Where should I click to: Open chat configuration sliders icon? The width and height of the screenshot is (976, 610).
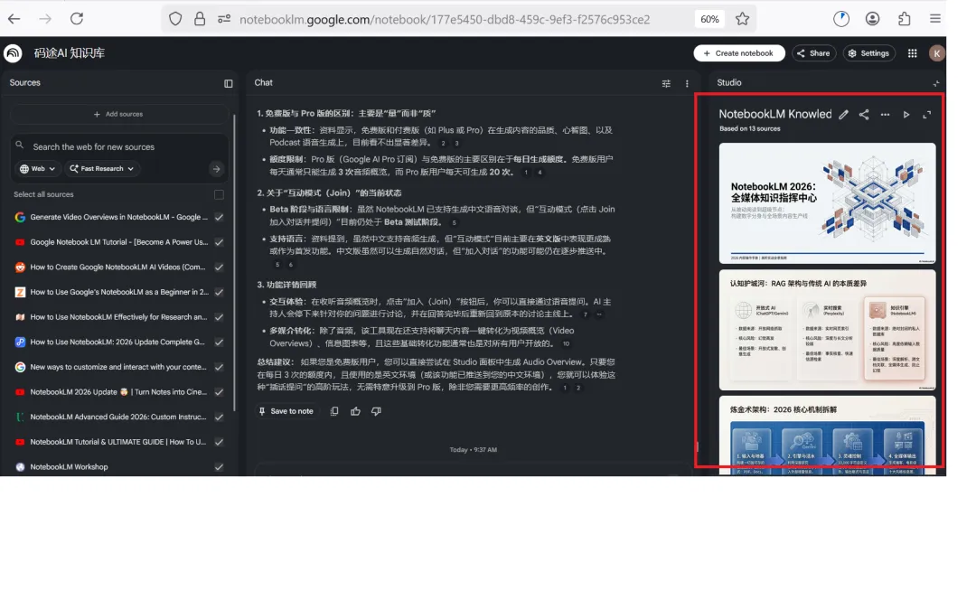click(x=666, y=83)
